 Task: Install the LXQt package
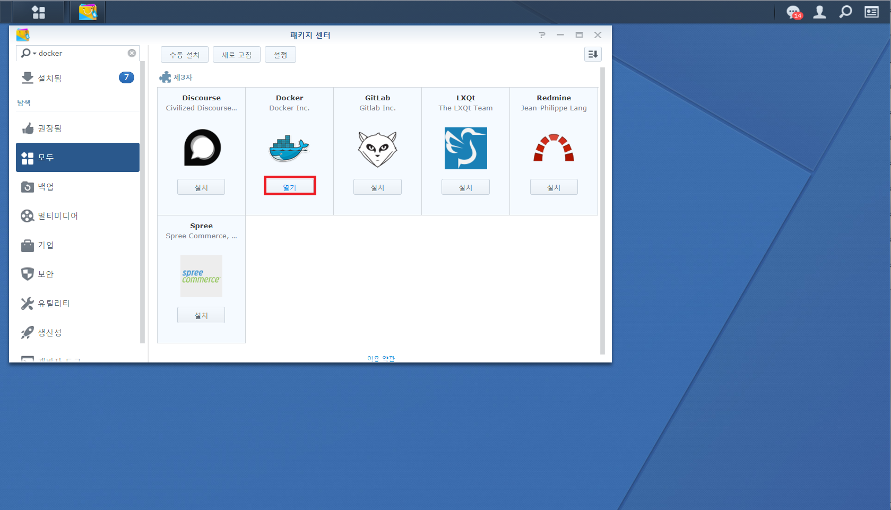tap(465, 187)
